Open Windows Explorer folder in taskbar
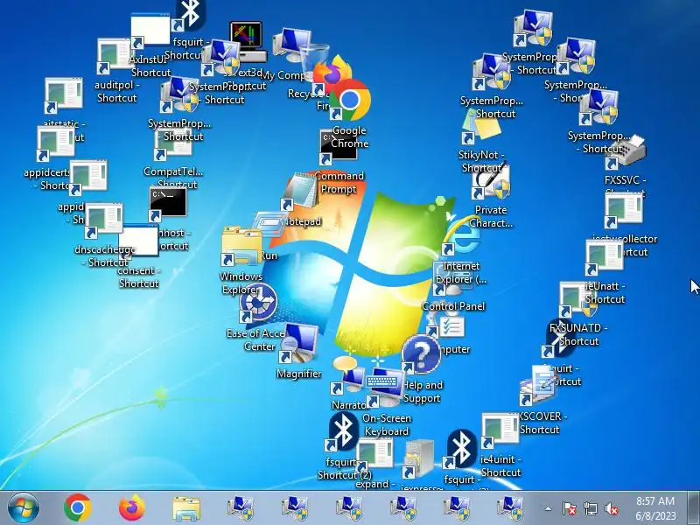Viewport: 700px width, 525px height. pyautogui.click(x=186, y=508)
